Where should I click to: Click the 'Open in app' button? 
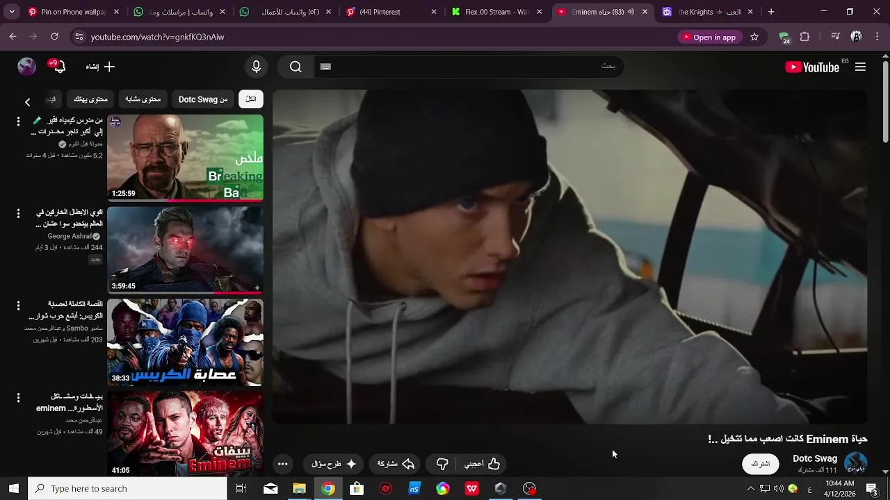[709, 37]
